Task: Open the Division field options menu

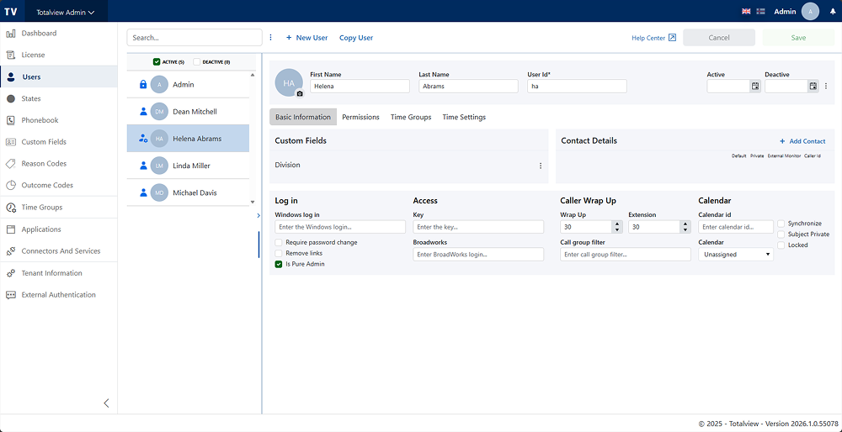Action: [541, 166]
